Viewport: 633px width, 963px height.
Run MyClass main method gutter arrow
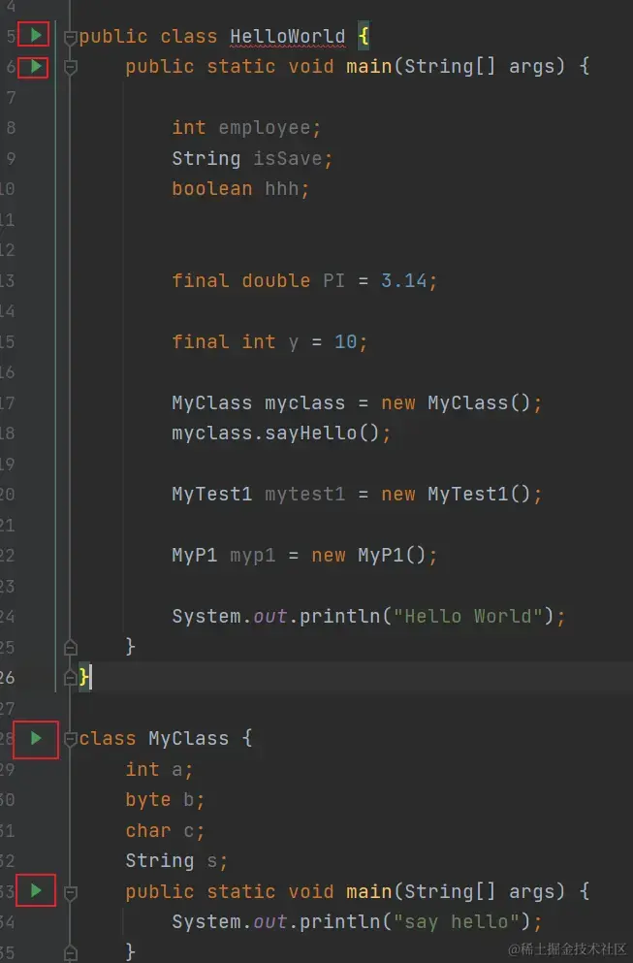(x=36, y=890)
